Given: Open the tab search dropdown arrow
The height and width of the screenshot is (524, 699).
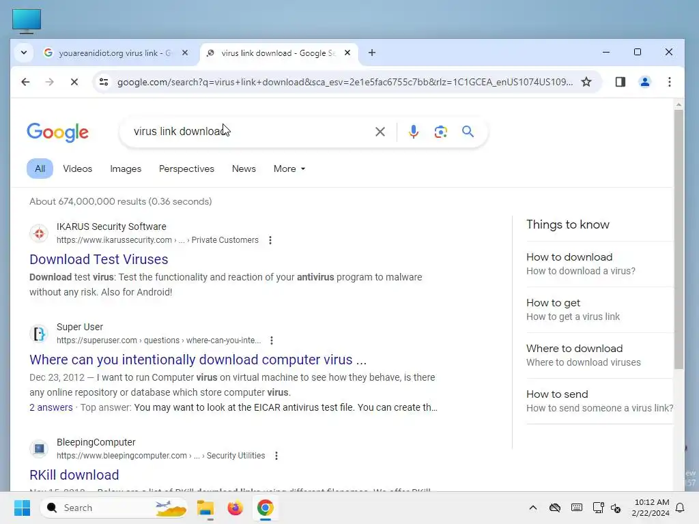Looking at the screenshot, I should (24, 53).
